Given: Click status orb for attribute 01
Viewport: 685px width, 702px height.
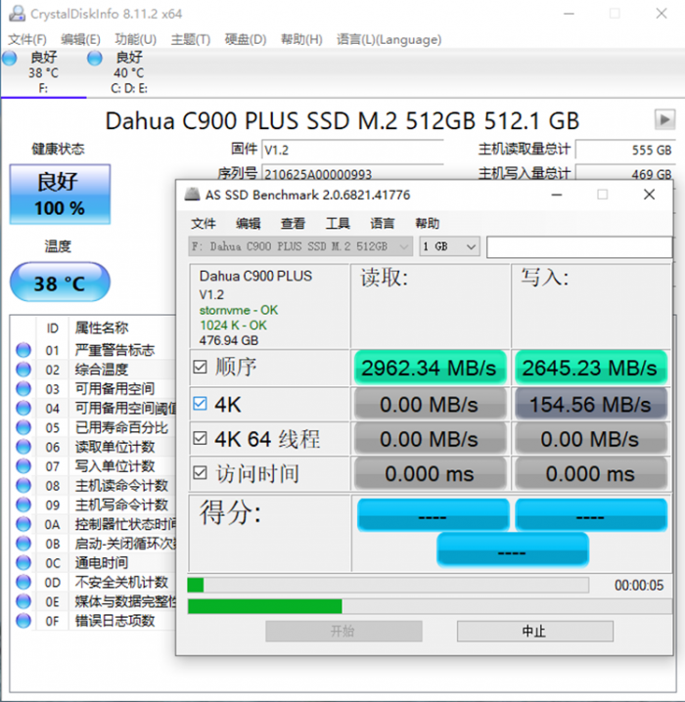Looking at the screenshot, I should (x=24, y=350).
